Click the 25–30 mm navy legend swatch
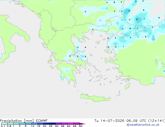Screen dimensions: 165x127 (x=52, y=124)
